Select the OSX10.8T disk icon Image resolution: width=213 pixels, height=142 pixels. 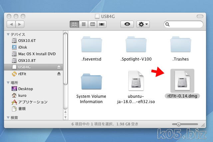[x=14, y=61]
